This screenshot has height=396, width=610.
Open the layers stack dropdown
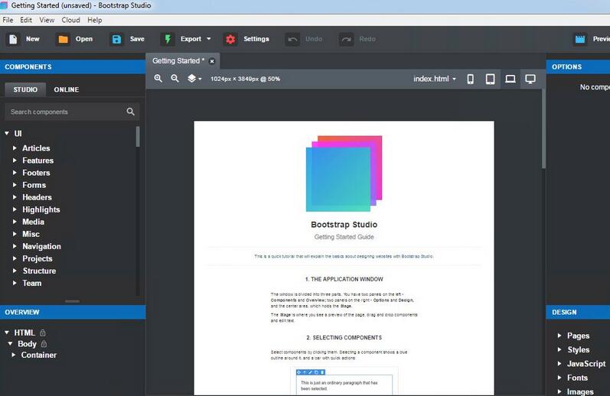[194, 79]
